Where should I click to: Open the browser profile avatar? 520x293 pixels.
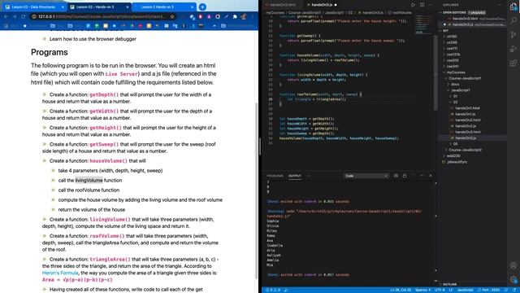(x=244, y=16)
